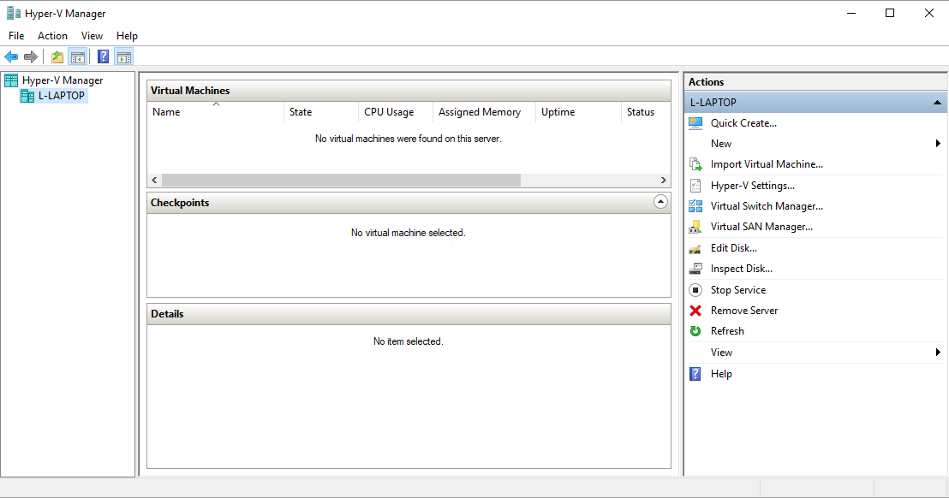Open the Virtual SAN Manager
The width and height of the screenshot is (949, 498).
point(761,226)
